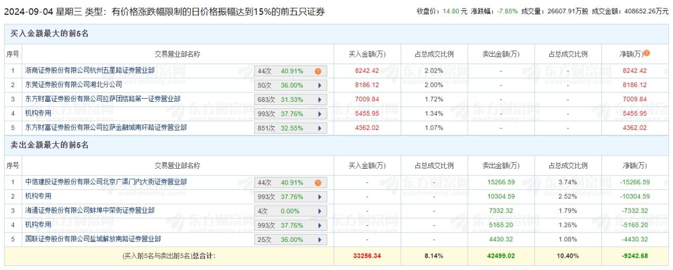Click arrow next to 683次 31.33%

[319, 100]
